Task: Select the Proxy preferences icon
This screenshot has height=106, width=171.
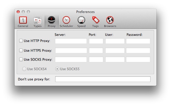Action: [52, 20]
